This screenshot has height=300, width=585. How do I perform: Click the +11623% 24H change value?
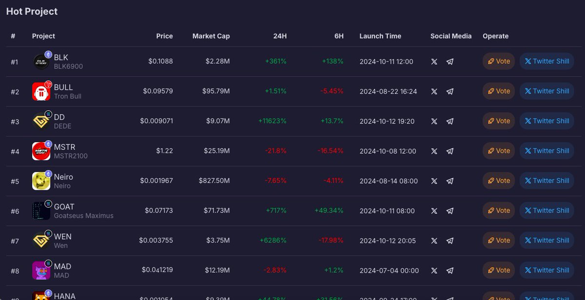pos(273,121)
